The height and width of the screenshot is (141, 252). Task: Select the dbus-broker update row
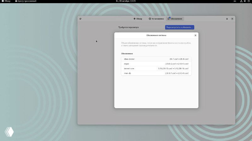pos(156,59)
